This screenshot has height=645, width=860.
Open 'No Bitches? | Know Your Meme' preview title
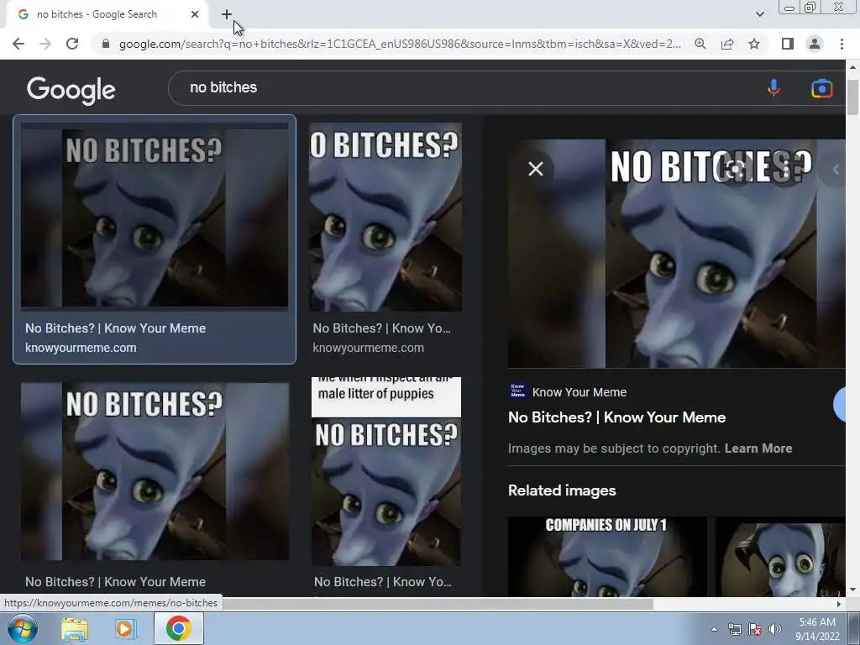coord(616,417)
